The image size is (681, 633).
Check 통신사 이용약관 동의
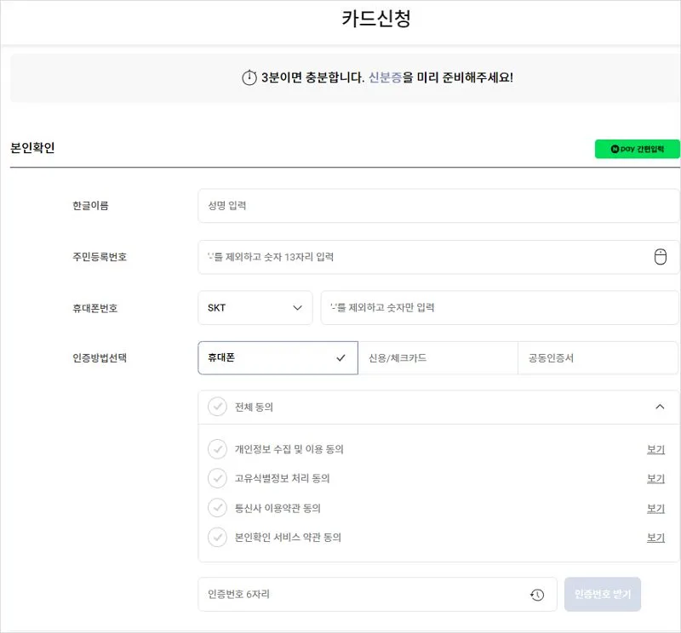tap(218, 508)
